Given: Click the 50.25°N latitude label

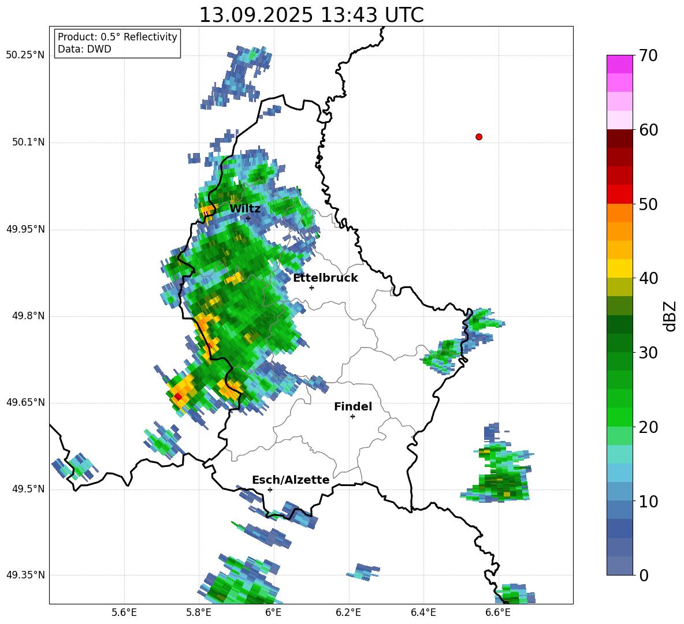Looking at the screenshot, I should (25, 55).
